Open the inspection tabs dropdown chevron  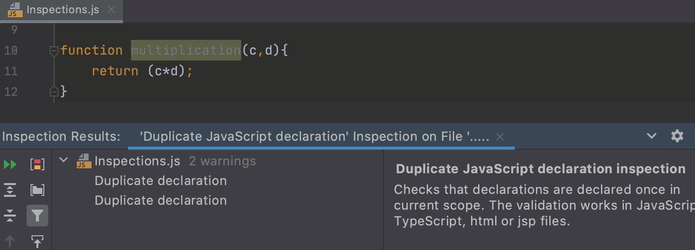651,136
